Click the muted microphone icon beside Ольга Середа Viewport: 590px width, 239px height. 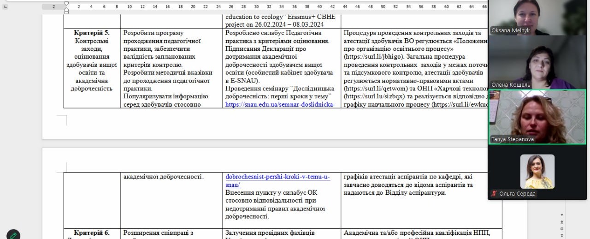click(494, 194)
